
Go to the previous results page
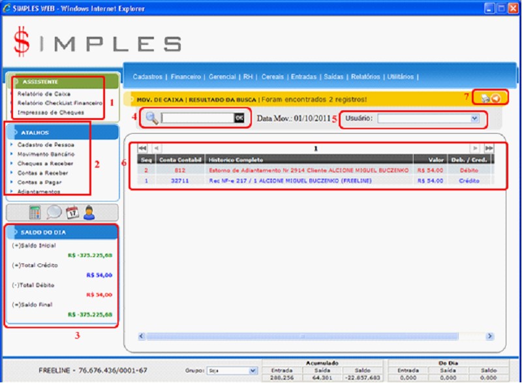(156, 148)
